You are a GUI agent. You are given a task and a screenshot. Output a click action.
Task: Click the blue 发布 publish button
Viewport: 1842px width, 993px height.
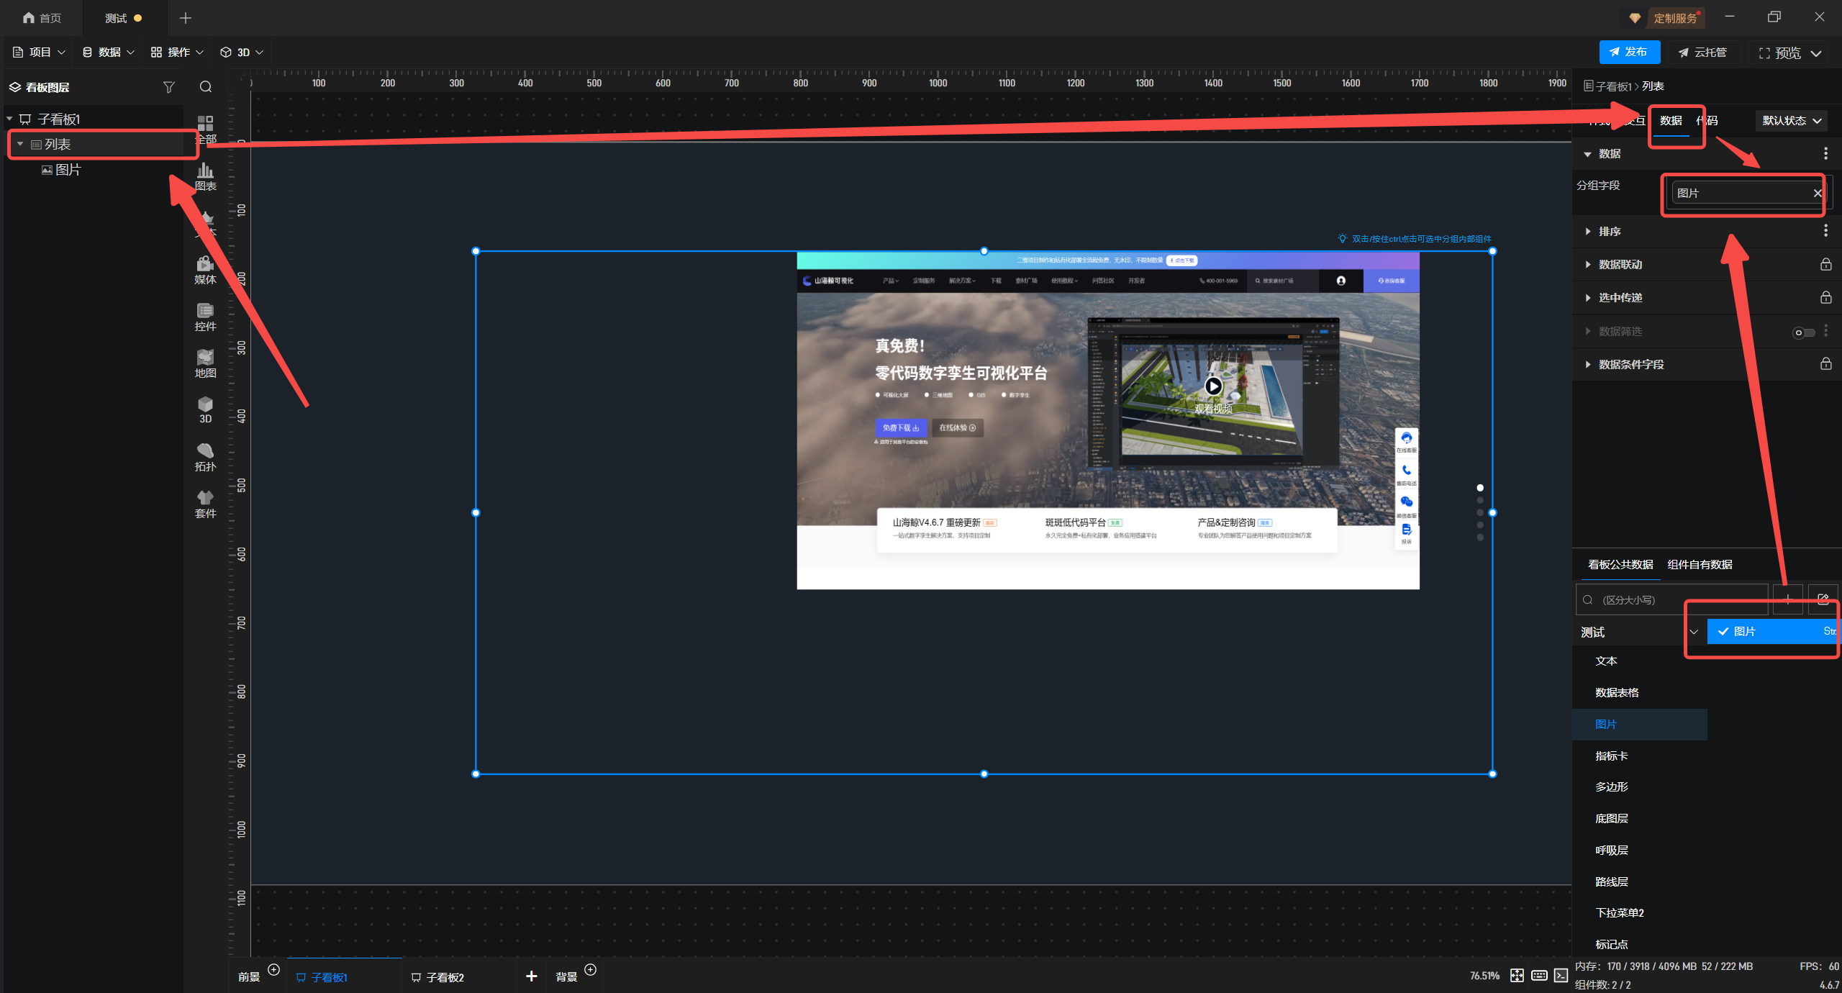(x=1629, y=53)
